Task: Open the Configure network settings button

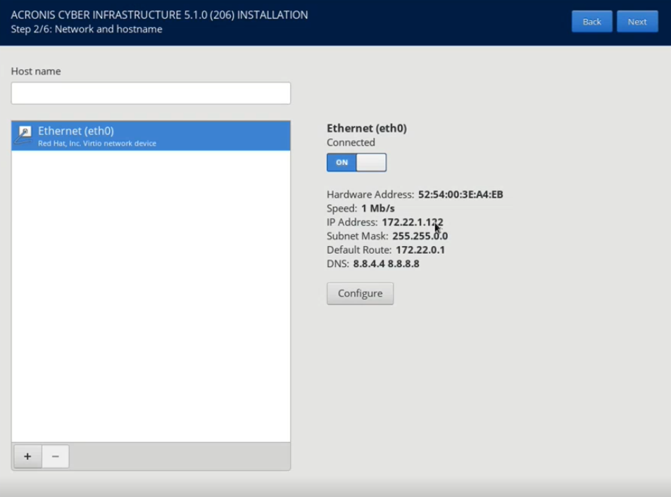Action: [360, 294]
